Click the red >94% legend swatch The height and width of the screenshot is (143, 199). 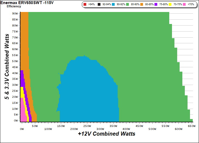click(85, 5)
